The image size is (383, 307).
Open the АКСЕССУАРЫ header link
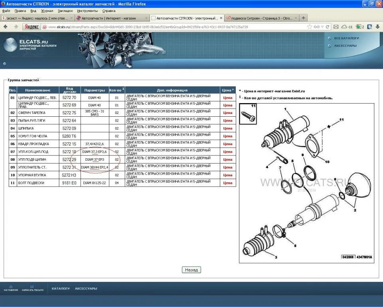345,46
